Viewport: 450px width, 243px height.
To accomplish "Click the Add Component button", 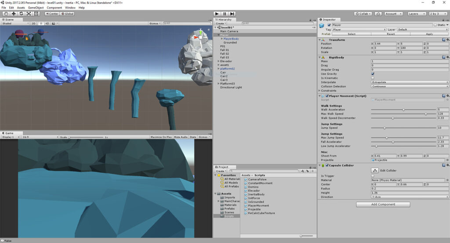I will coord(383,204).
